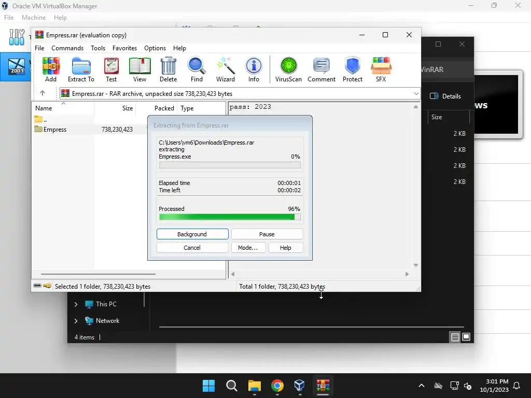Show archive Info
Viewport: 531px width, 398px height.
pyautogui.click(x=254, y=69)
